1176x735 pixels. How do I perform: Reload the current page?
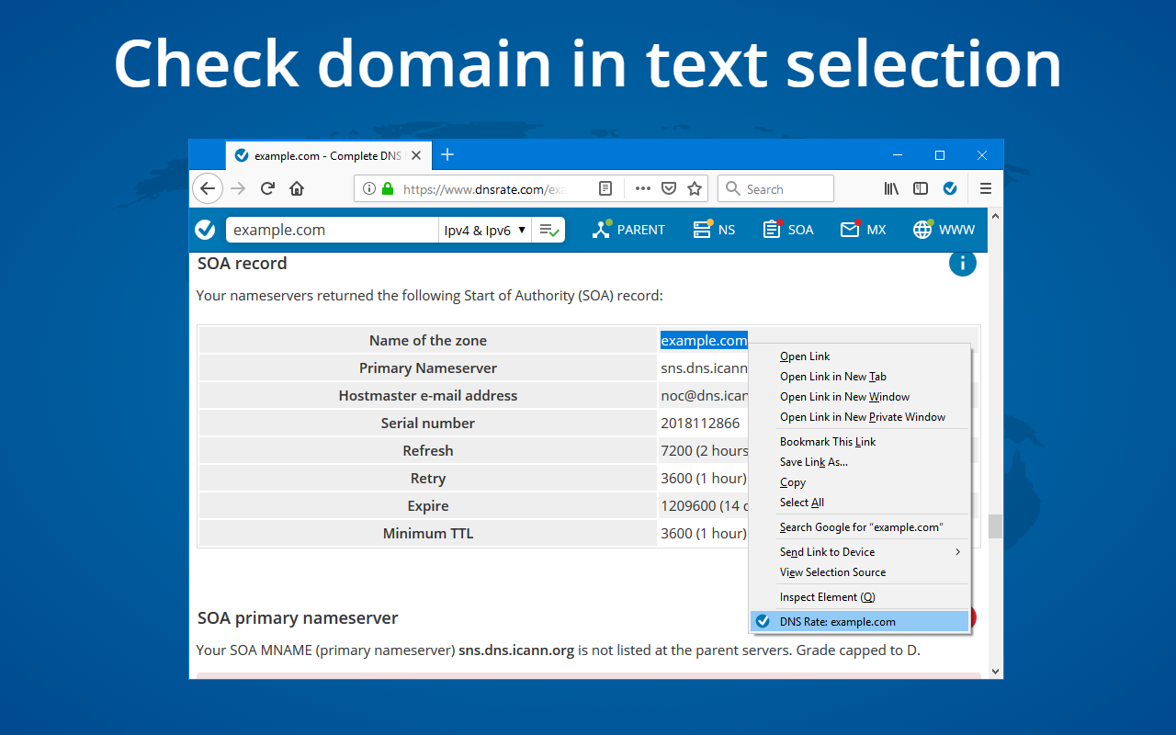coord(267,188)
